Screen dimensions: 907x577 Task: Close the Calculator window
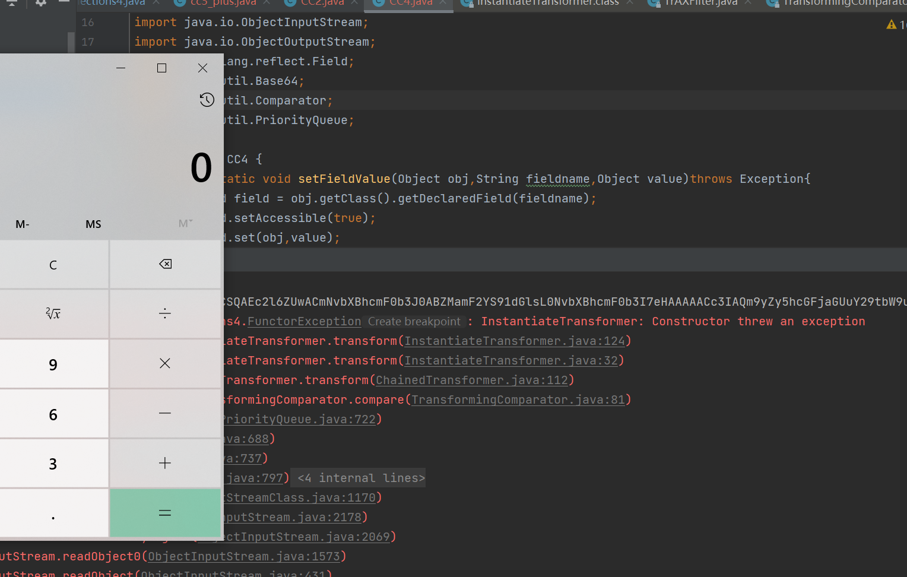tap(202, 68)
